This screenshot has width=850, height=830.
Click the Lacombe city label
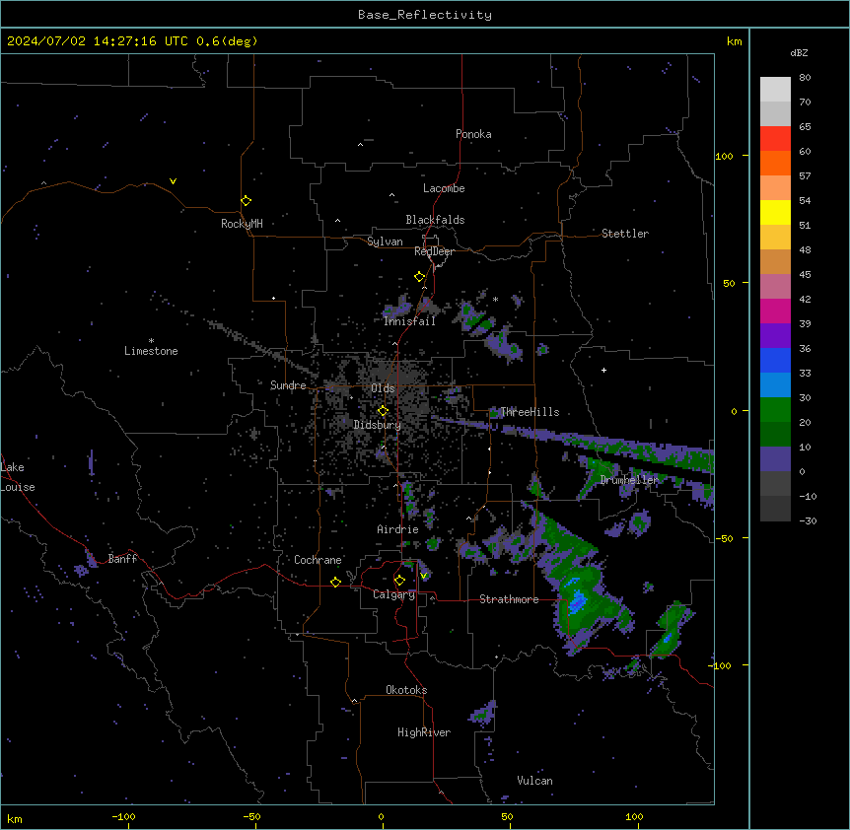coord(444,188)
